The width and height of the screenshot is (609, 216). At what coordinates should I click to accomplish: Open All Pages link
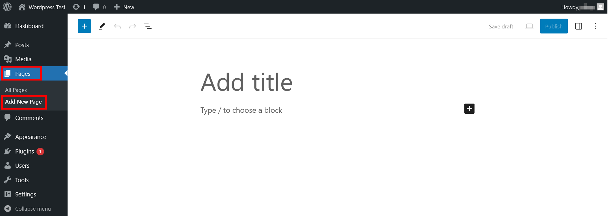tap(16, 90)
